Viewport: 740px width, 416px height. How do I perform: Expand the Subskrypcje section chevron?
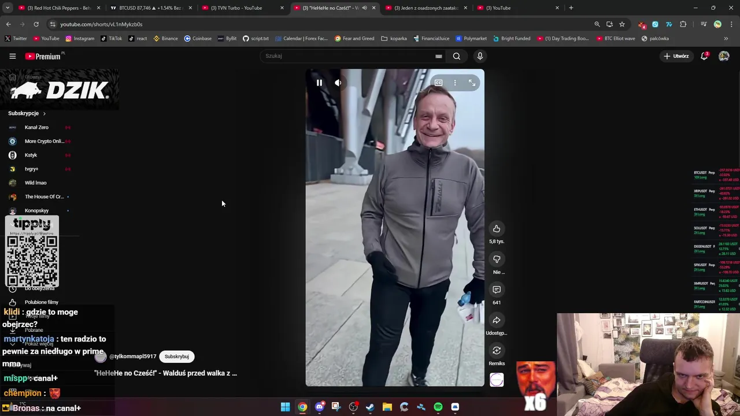(44, 113)
